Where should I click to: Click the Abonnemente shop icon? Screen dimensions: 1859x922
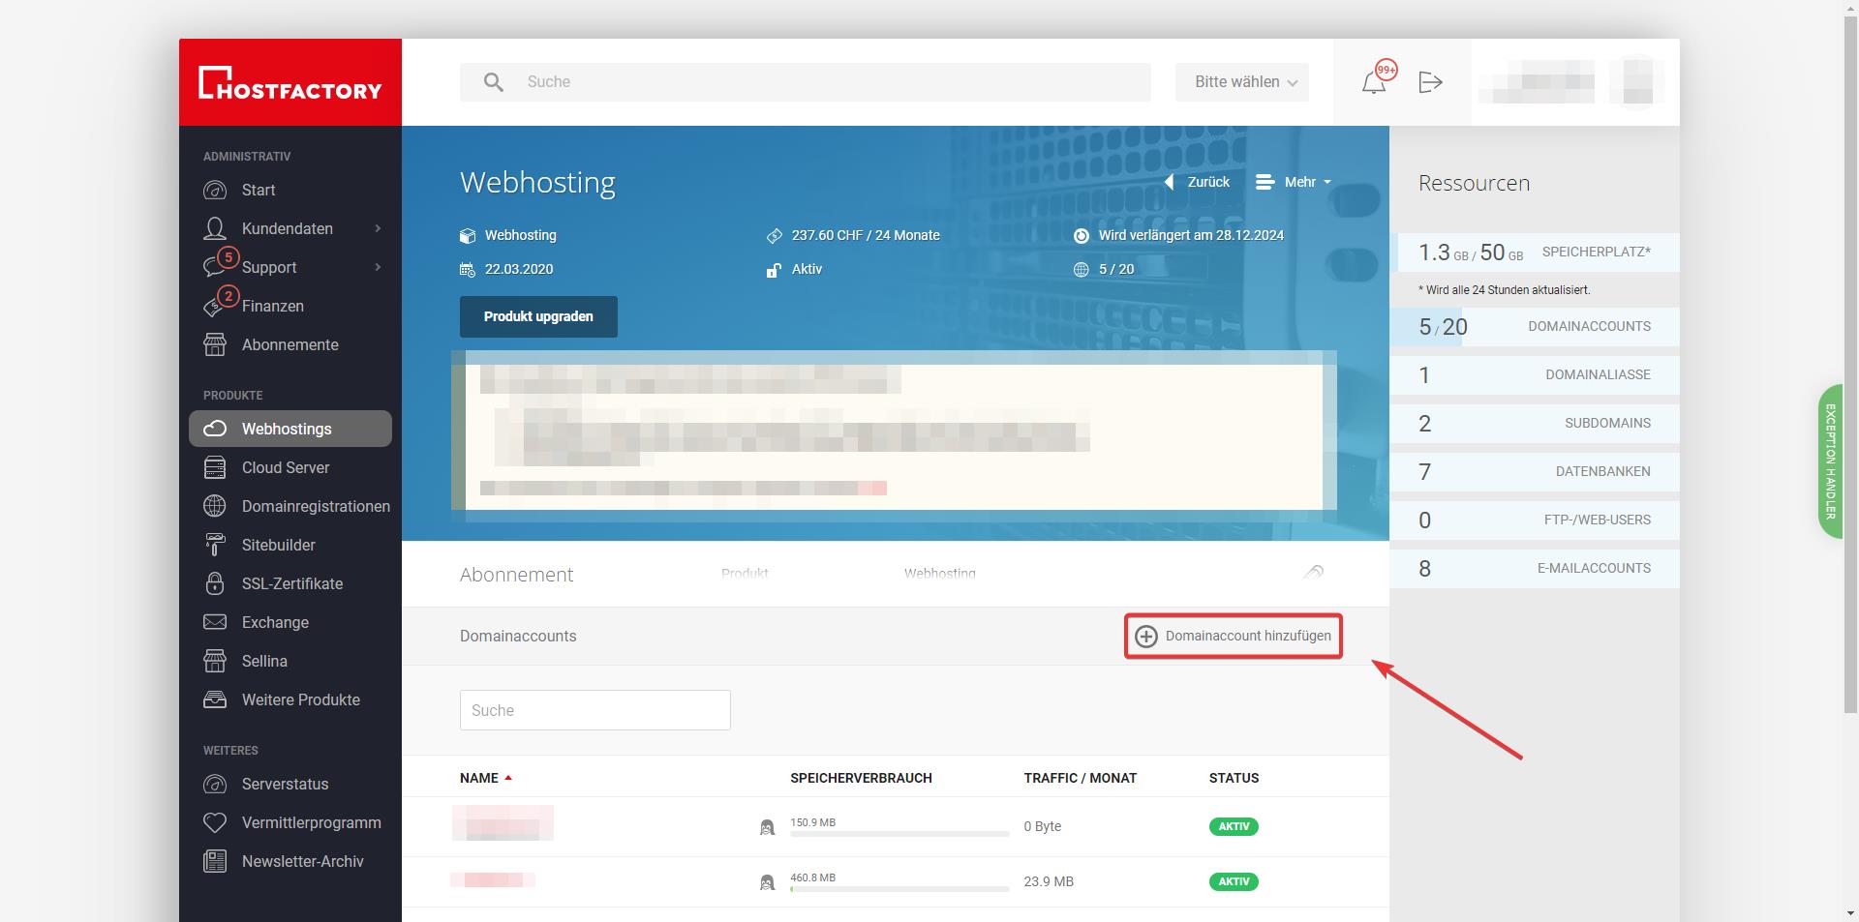[215, 344]
